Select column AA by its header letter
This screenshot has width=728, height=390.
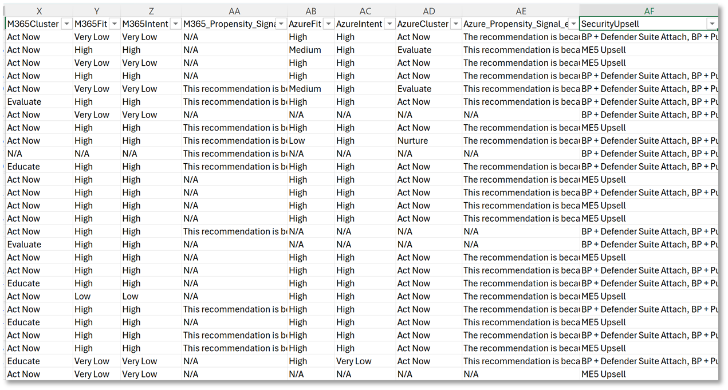[x=234, y=11]
